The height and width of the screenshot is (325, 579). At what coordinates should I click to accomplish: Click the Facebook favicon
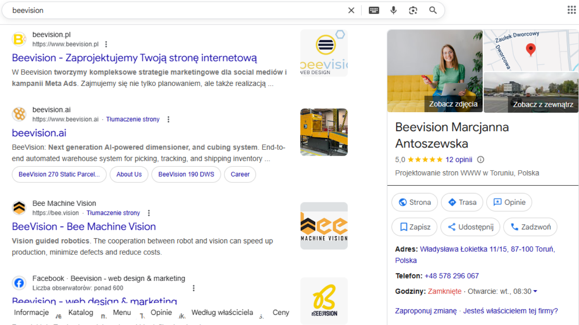click(x=19, y=283)
